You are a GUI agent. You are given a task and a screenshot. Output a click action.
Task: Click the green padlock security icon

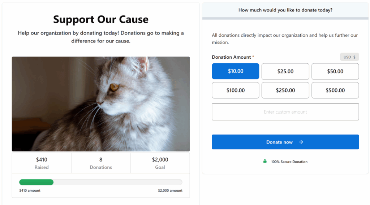(265, 161)
